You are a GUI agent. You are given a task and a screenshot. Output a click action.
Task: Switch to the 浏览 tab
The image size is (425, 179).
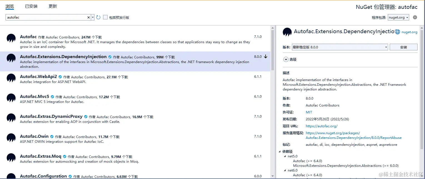click(10, 6)
